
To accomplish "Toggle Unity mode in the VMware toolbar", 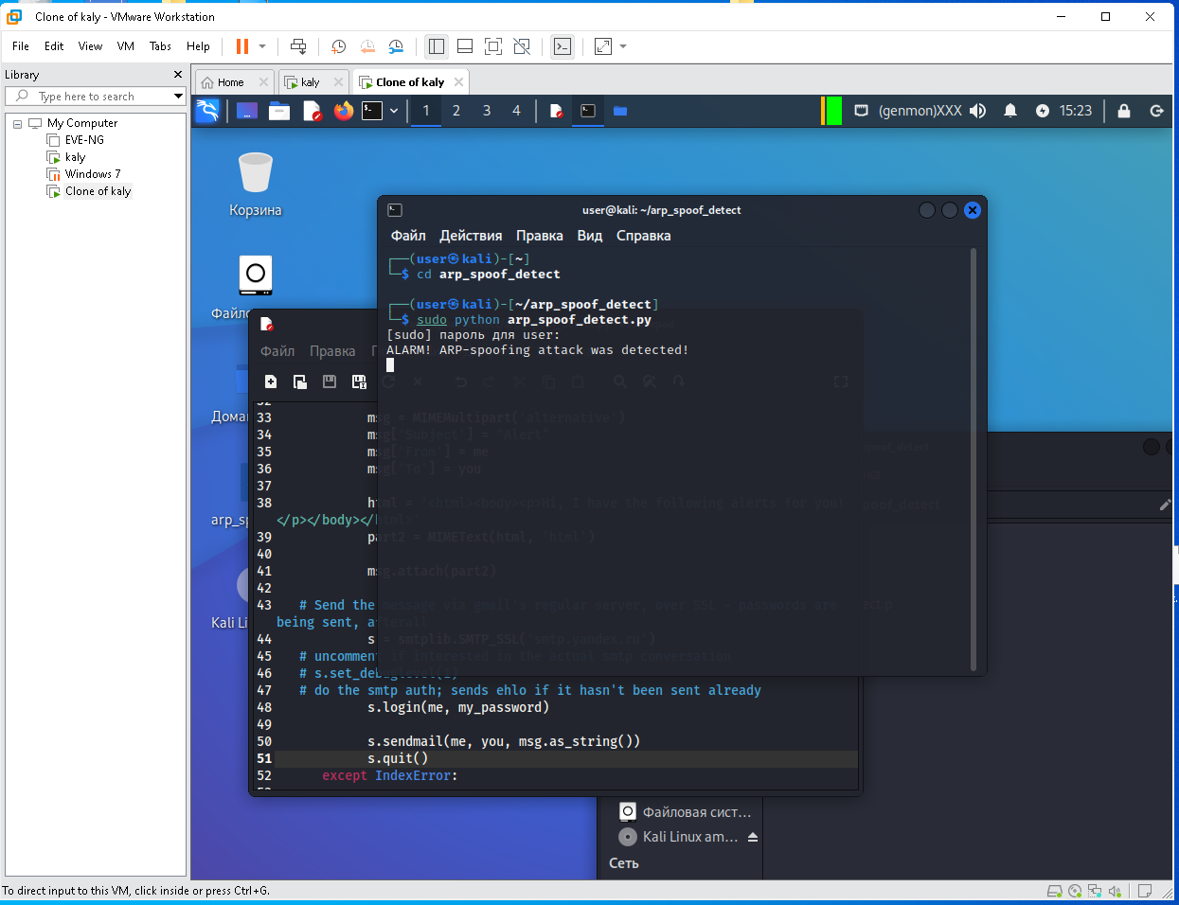I will pyautogui.click(x=522, y=46).
